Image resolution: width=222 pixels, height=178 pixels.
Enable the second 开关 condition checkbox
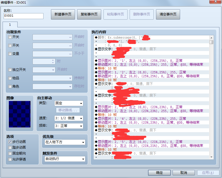pos(10,45)
